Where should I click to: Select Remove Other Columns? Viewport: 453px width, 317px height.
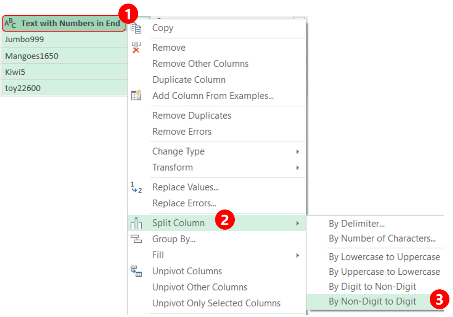pos(200,64)
